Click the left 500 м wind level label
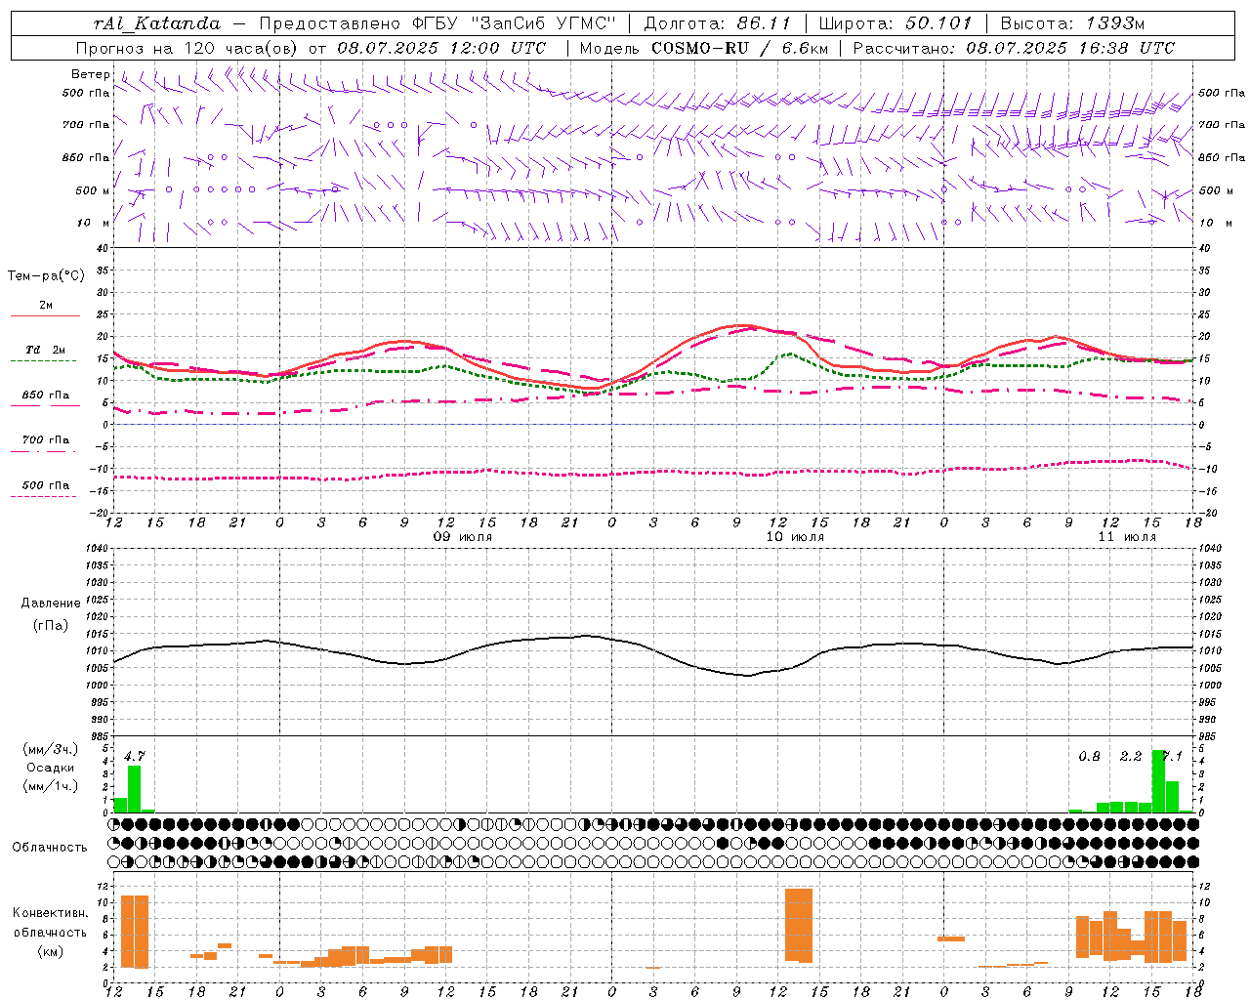 point(93,190)
